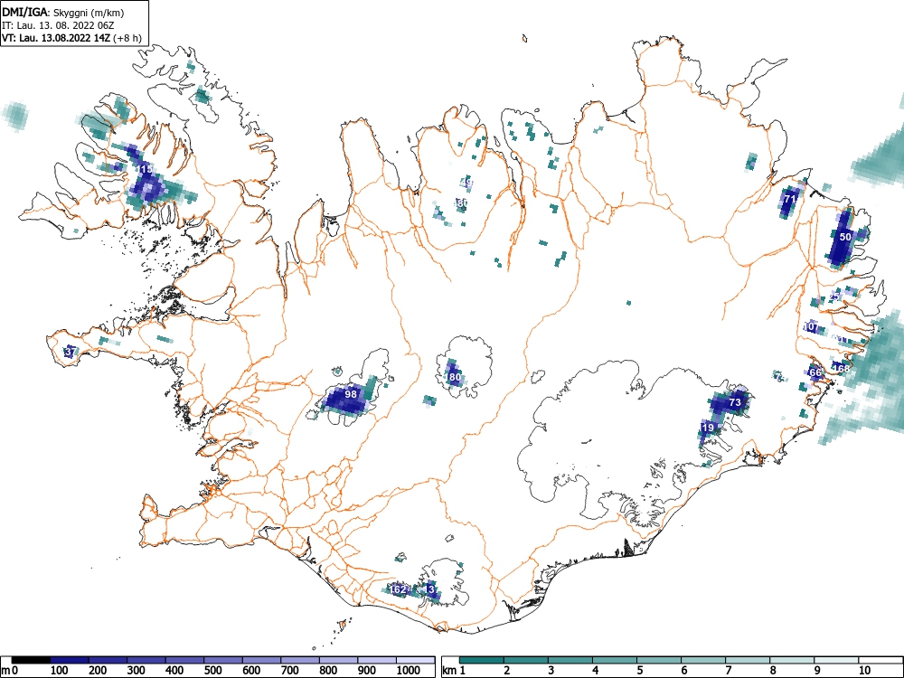Click the map value 71 in the northeast

(790, 198)
